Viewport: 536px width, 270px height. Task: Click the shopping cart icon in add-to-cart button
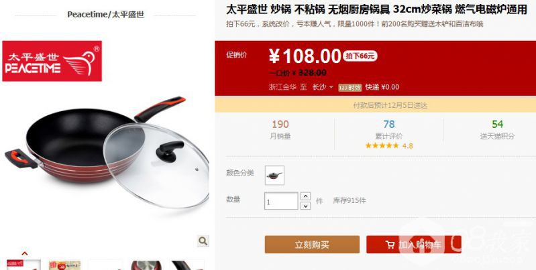pos(389,245)
